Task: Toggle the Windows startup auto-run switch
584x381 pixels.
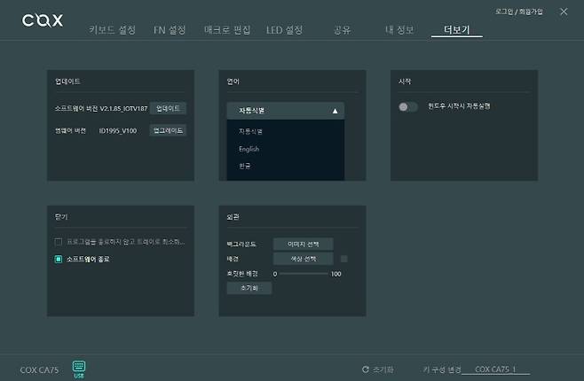Action: [407, 106]
